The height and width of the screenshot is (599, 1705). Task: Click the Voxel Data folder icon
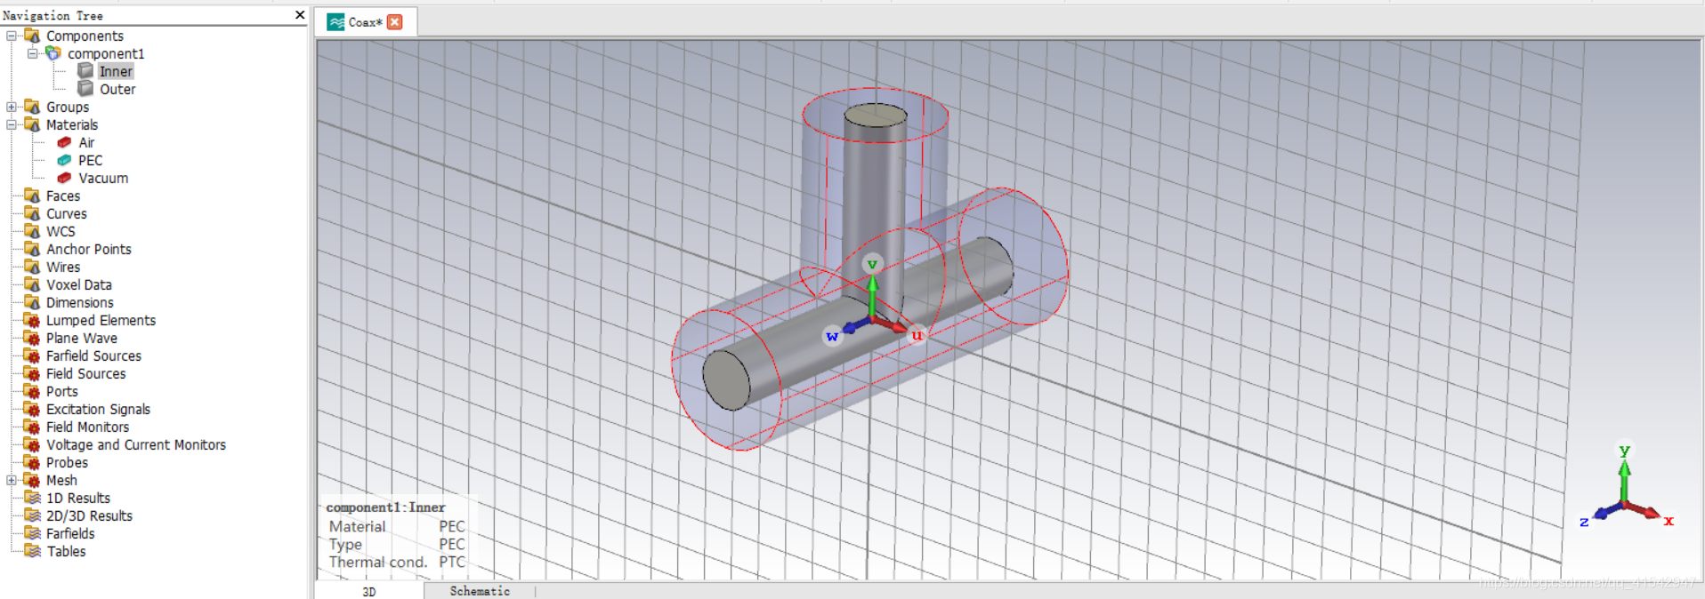(32, 284)
